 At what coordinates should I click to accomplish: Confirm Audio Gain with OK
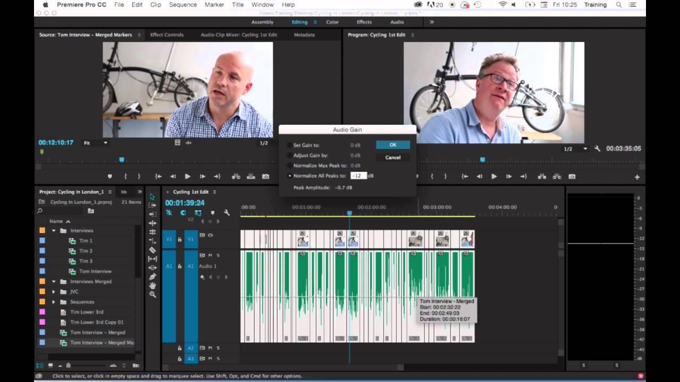pos(393,145)
